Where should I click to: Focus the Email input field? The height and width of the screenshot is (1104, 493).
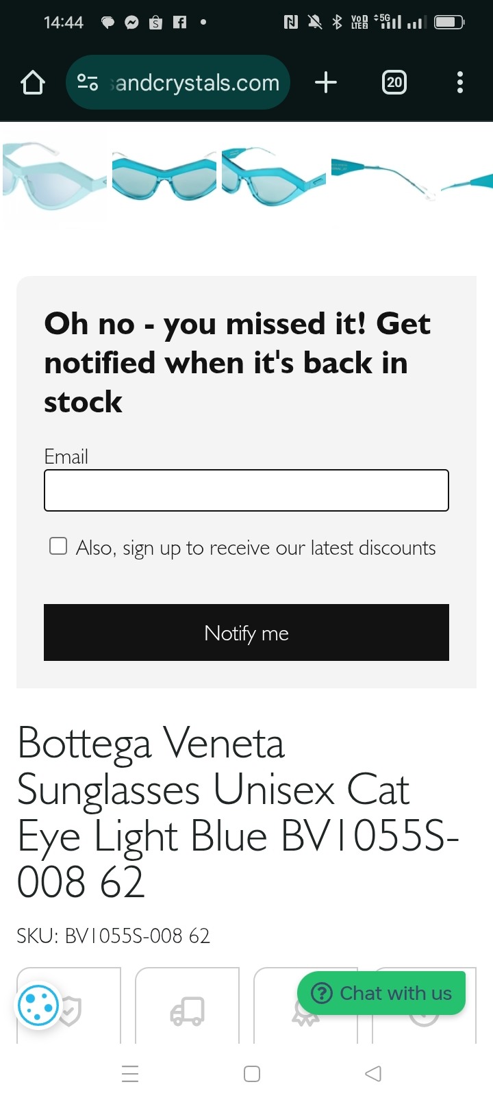(x=246, y=490)
